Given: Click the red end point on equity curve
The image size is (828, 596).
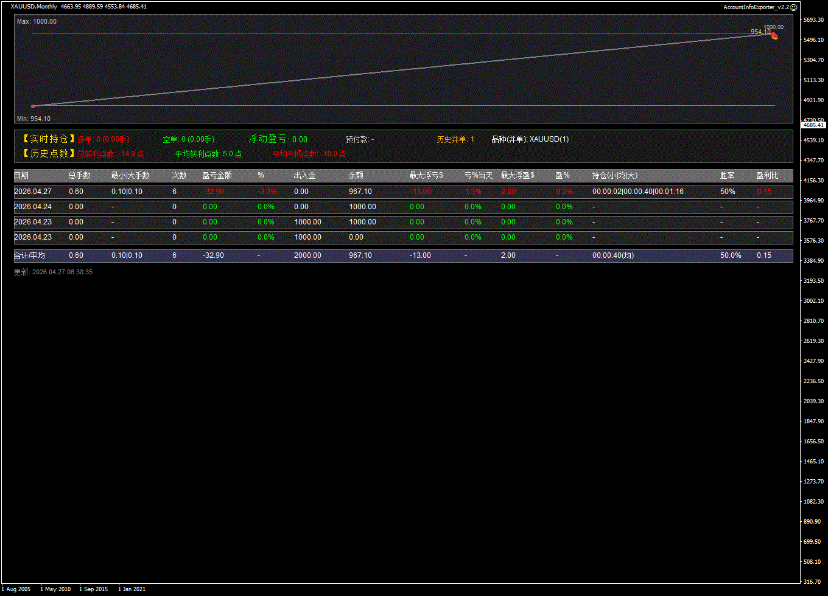Looking at the screenshot, I should (x=774, y=36).
